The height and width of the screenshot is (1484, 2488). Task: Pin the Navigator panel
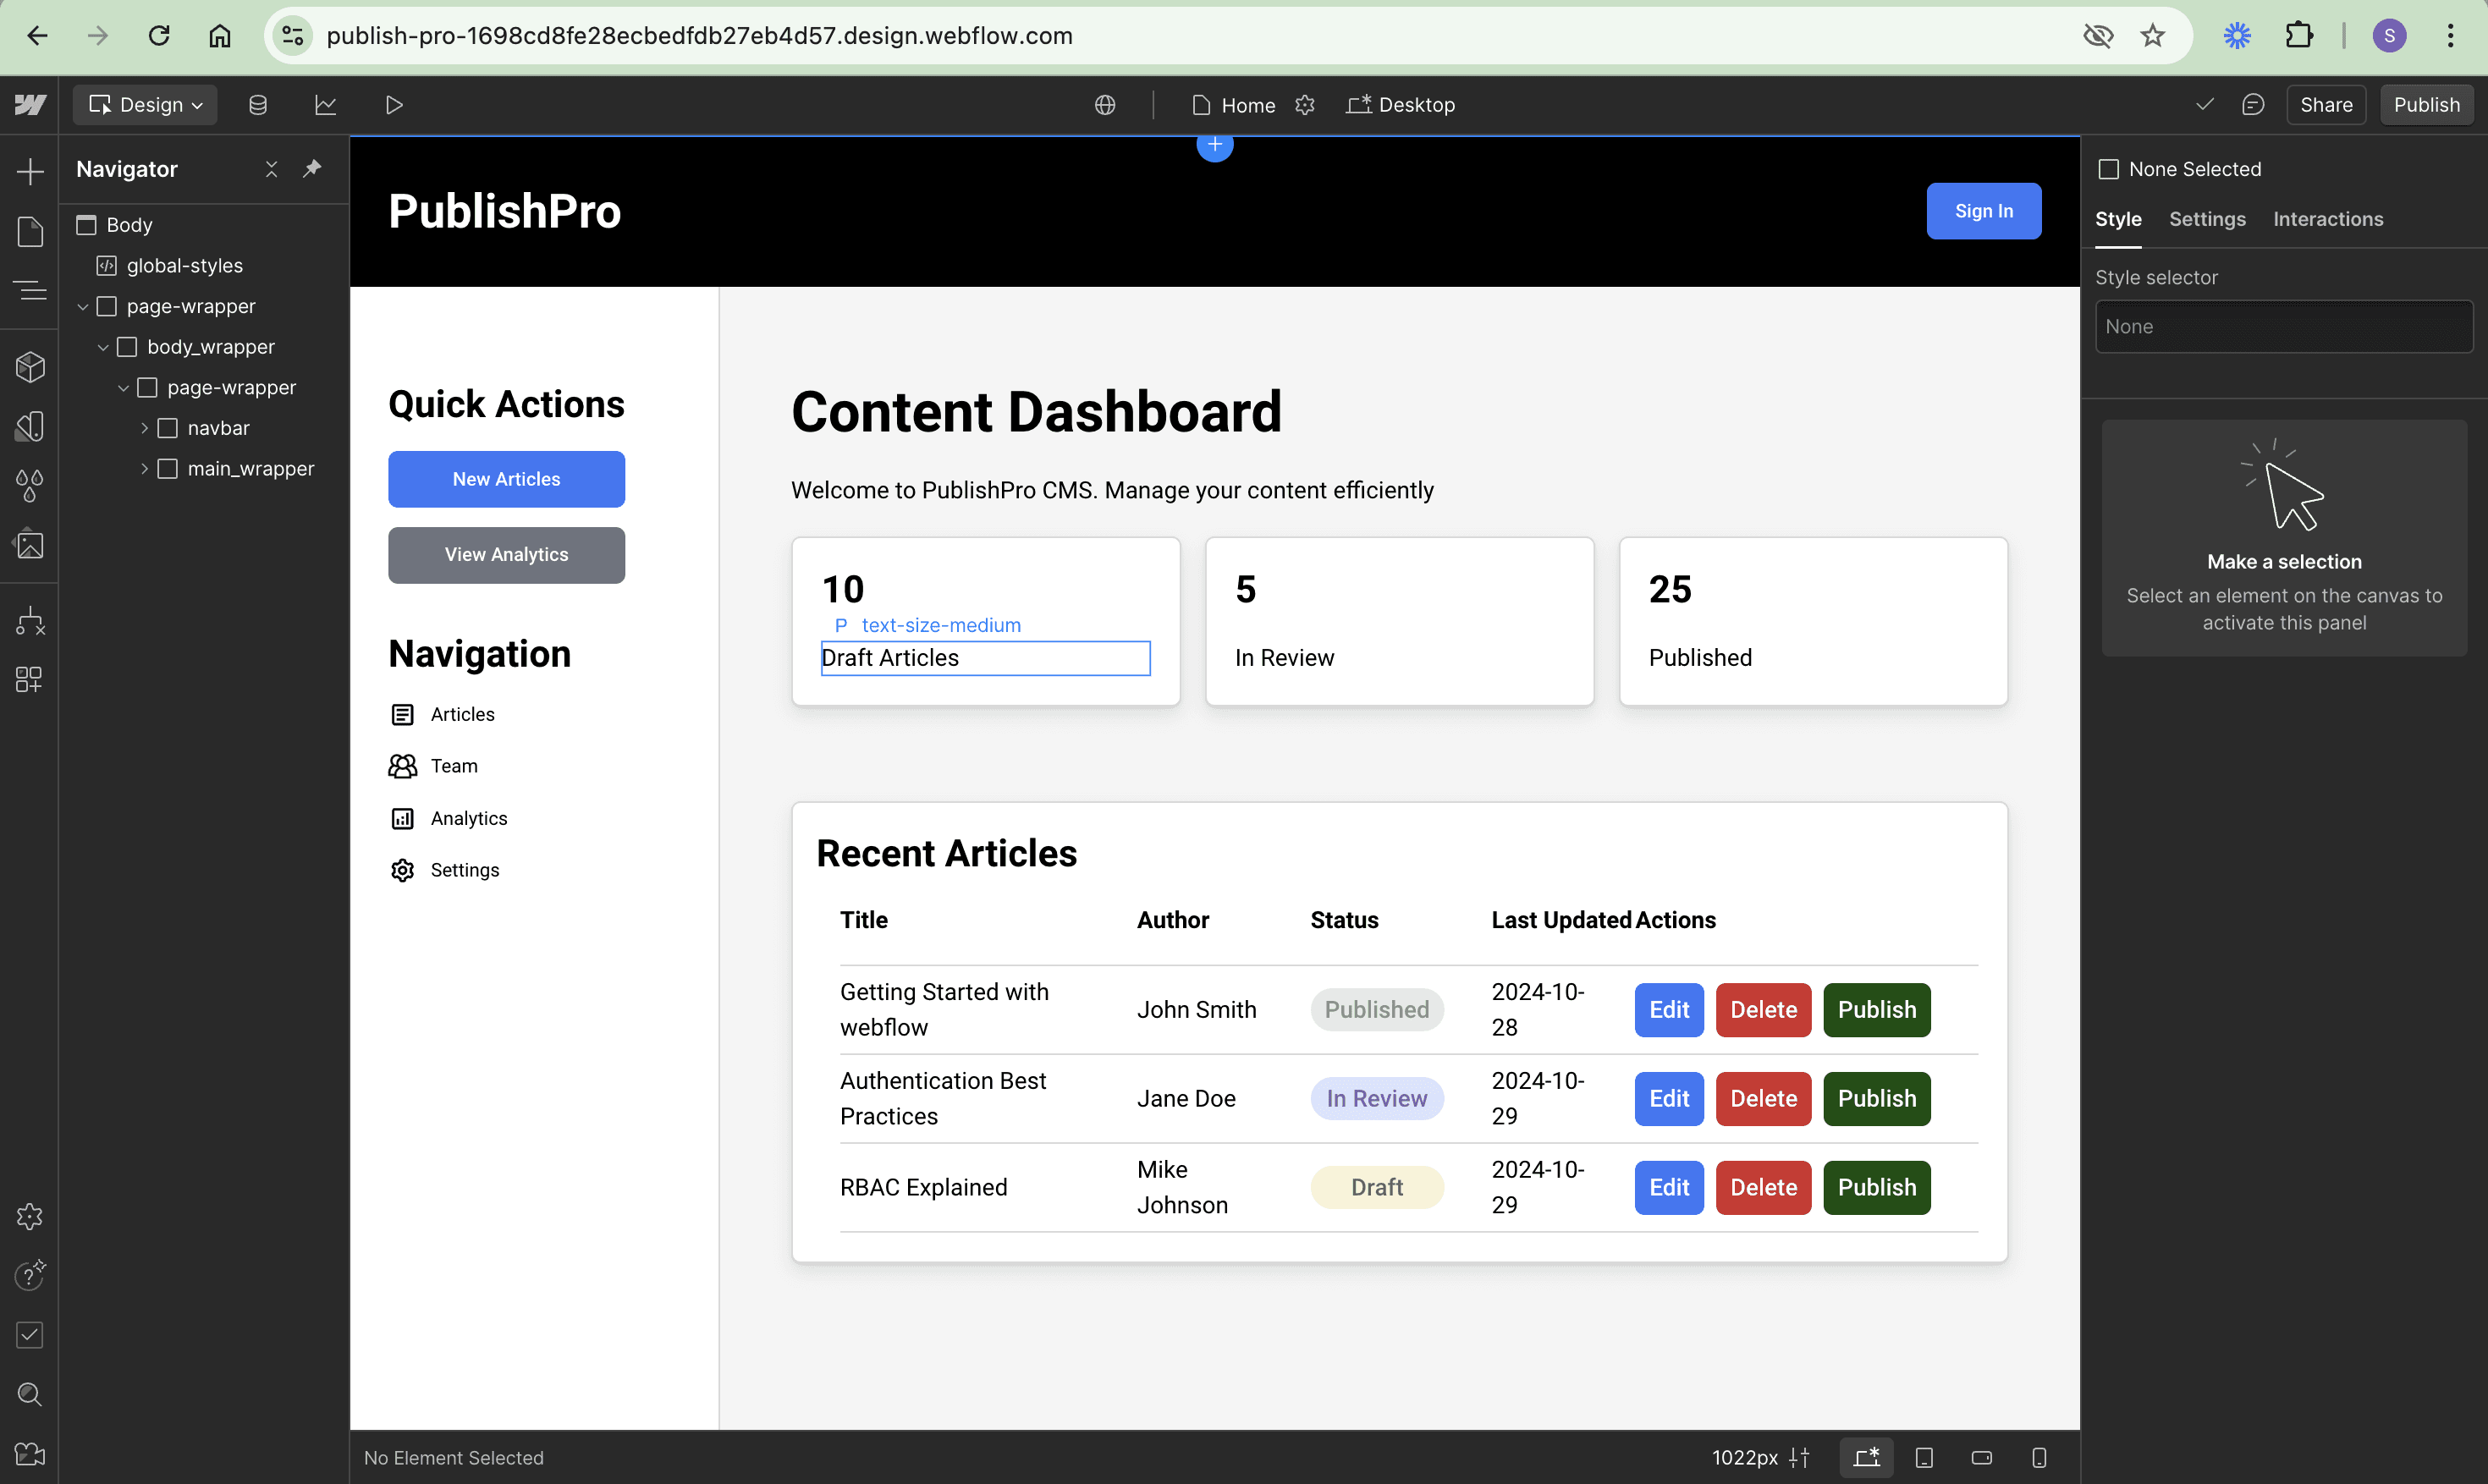click(x=312, y=169)
